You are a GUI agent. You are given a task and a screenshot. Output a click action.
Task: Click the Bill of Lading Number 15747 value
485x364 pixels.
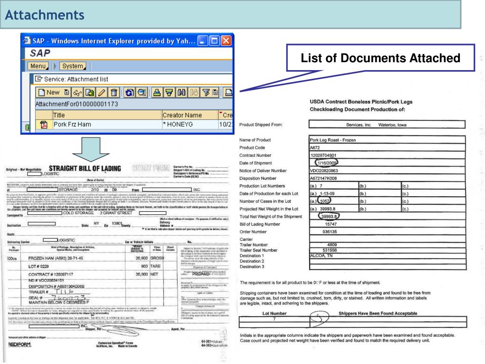[331, 224]
